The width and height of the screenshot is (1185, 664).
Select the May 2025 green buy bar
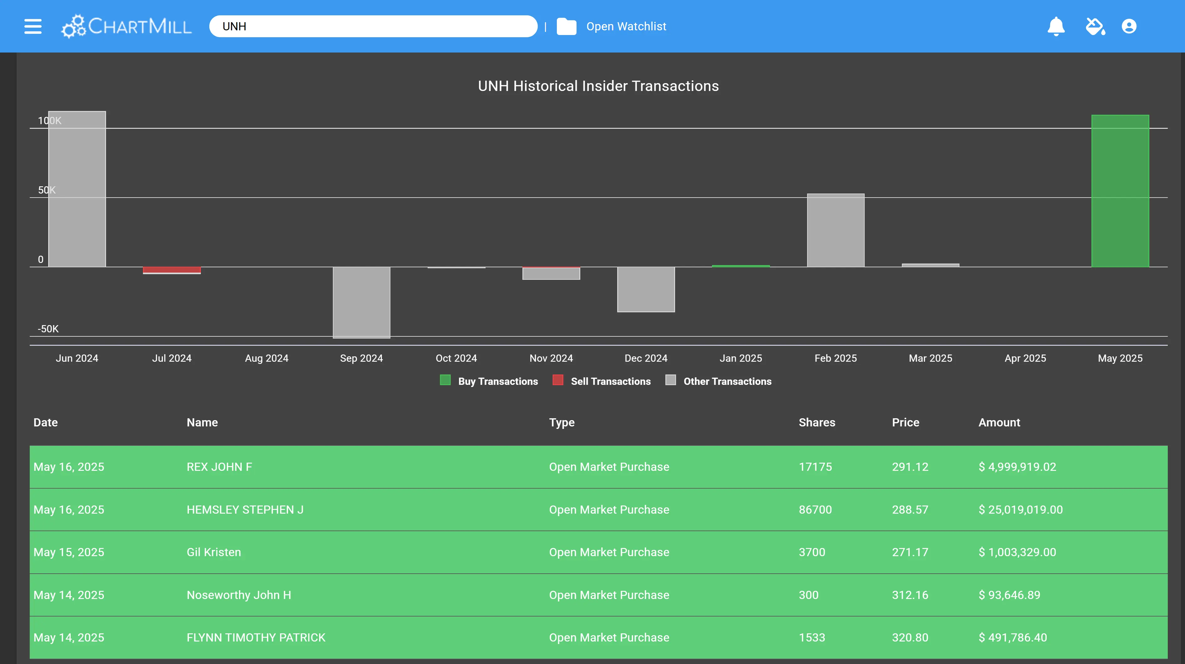point(1120,191)
